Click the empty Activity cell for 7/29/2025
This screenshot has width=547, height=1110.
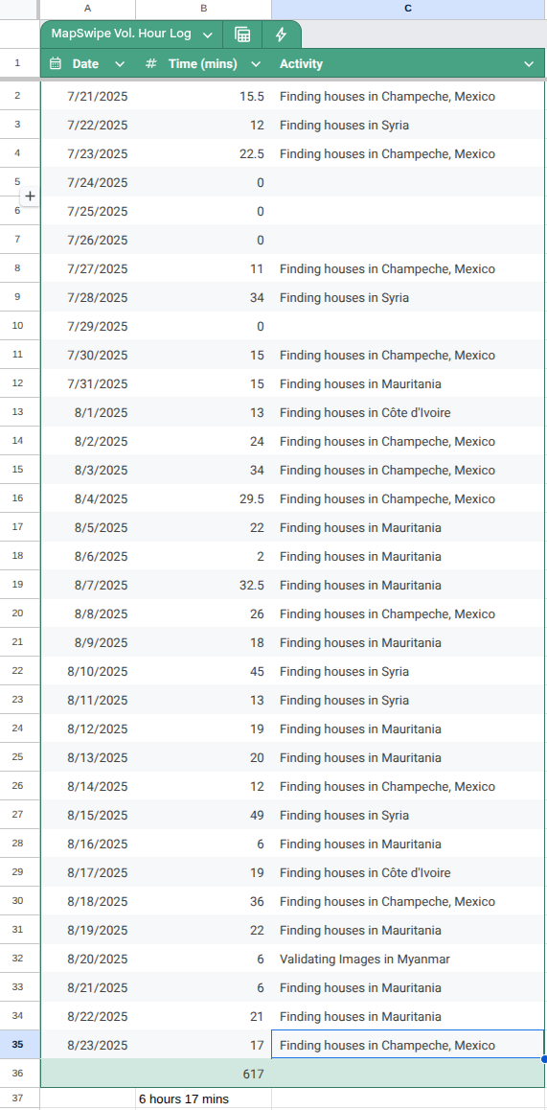pos(408,326)
